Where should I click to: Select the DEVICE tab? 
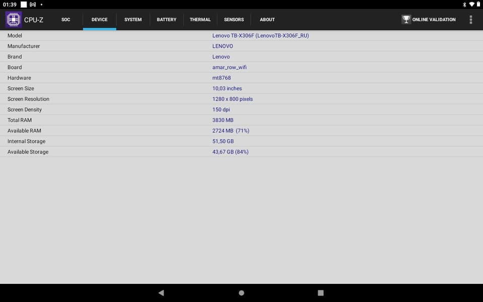[x=100, y=20]
